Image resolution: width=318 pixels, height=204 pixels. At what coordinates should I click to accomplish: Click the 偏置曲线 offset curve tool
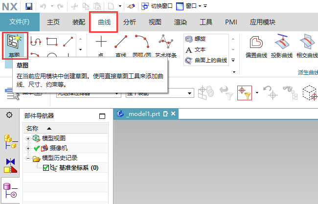coord(256,46)
